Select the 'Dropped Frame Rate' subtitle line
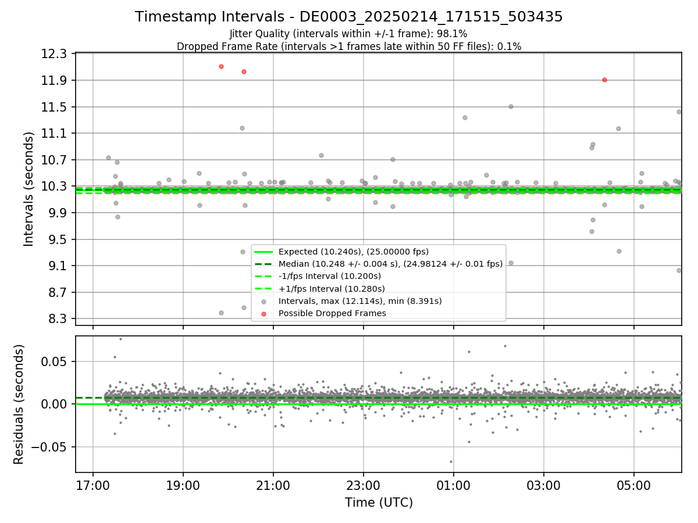The height and width of the screenshot is (523, 698). coord(349,46)
